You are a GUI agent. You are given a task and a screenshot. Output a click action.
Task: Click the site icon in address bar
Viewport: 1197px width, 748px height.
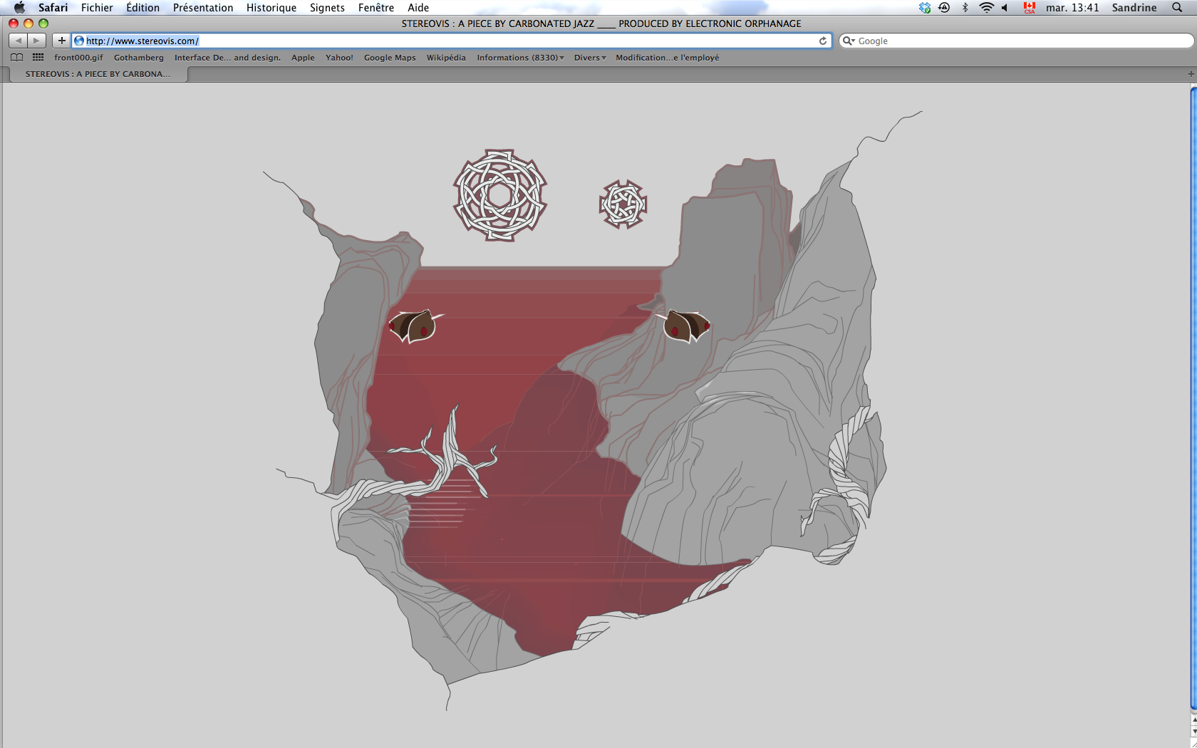pos(79,41)
